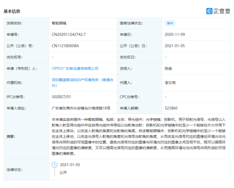Click the 申请人邮编 field label
Image resolution: width=234 pixels, height=188 pixels.
[129, 108]
